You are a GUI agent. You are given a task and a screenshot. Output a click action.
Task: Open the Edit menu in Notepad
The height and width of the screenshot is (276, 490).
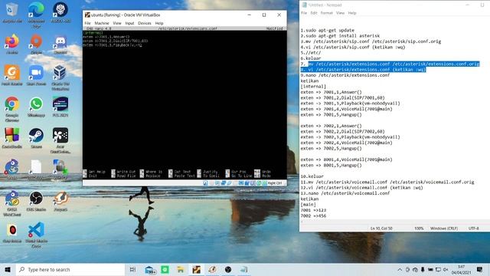pos(314,13)
